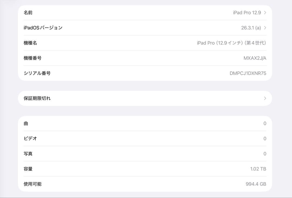The height and width of the screenshot is (198, 292).
Task: Tap the 26.3.1 (a) version value
Action: [x=251, y=28]
